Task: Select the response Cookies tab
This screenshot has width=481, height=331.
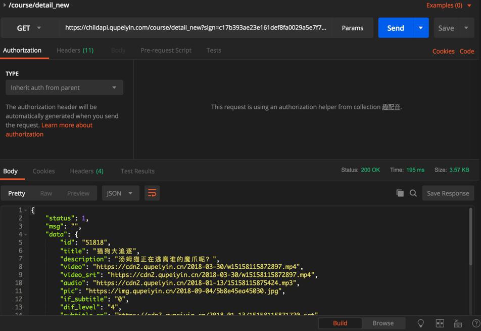Action: (43, 171)
